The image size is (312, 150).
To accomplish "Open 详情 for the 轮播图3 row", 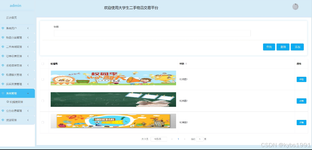I will (301, 123).
